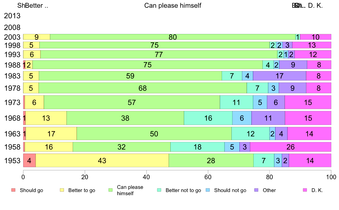Click the Should not go legend text
The width and height of the screenshot is (339, 210).
click(x=230, y=190)
